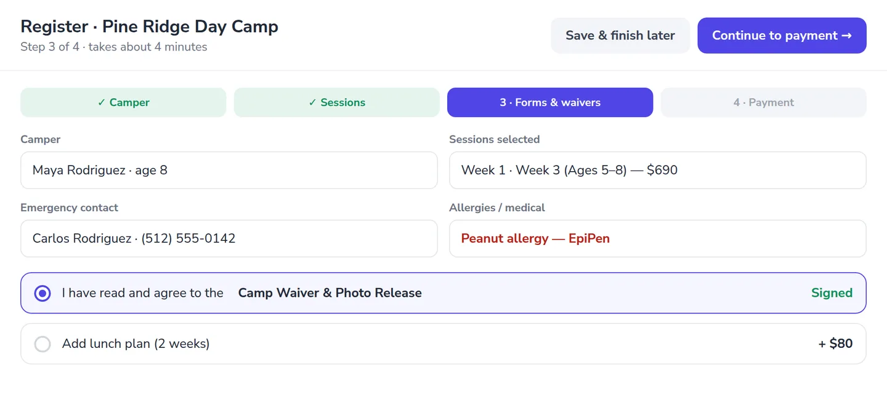887x394 pixels.
Task: Open the Camp Waiver & Photo Release link
Action: (330, 293)
